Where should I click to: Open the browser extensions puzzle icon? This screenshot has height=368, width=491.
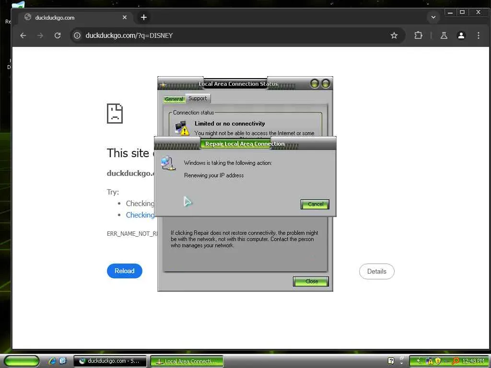pos(418,35)
